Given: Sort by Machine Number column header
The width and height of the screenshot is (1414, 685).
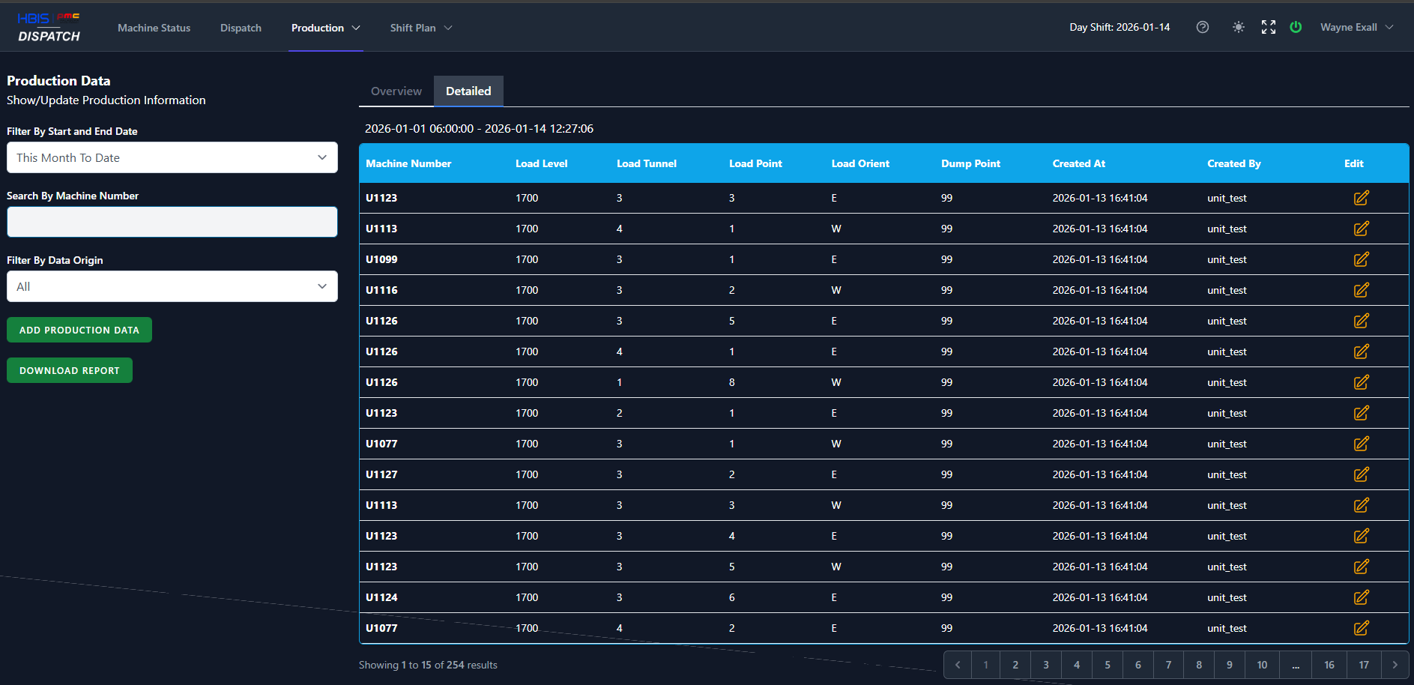Looking at the screenshot, I should [408, 163].
